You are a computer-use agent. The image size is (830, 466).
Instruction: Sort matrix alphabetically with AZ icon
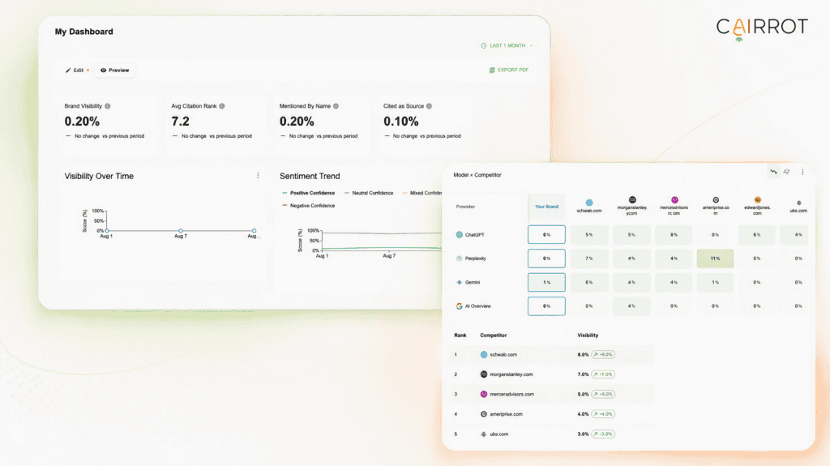786,172
